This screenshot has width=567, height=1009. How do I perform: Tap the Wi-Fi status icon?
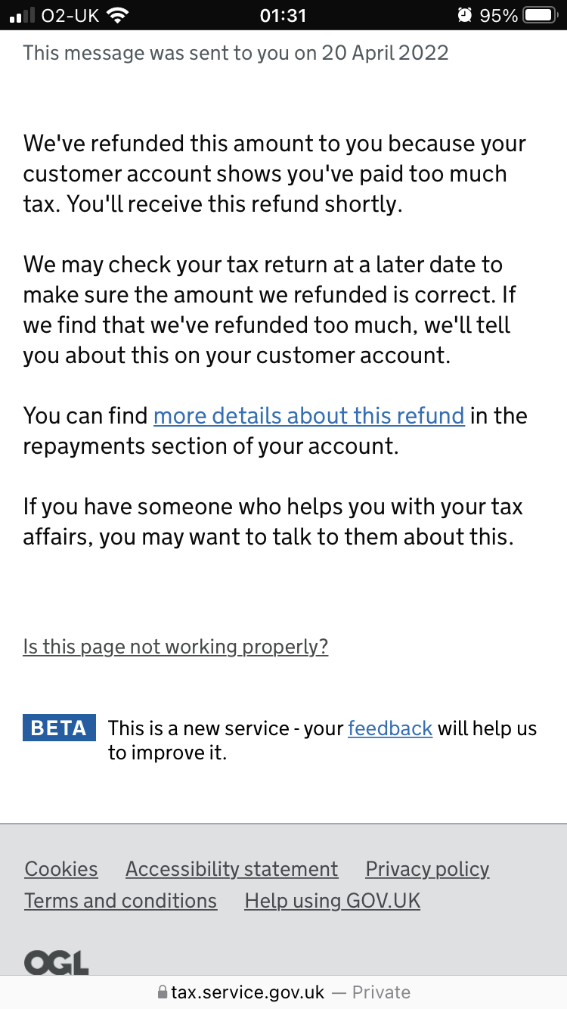tap(117, 15)
